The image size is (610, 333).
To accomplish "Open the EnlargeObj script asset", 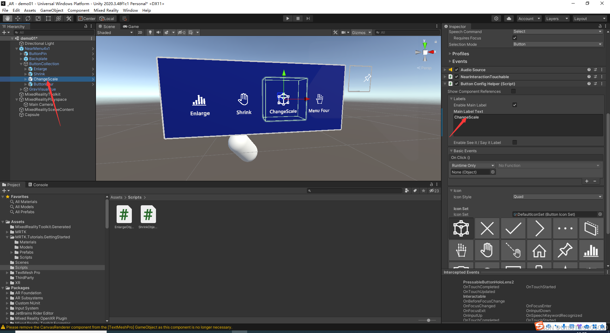I will [x=124, y=217].
